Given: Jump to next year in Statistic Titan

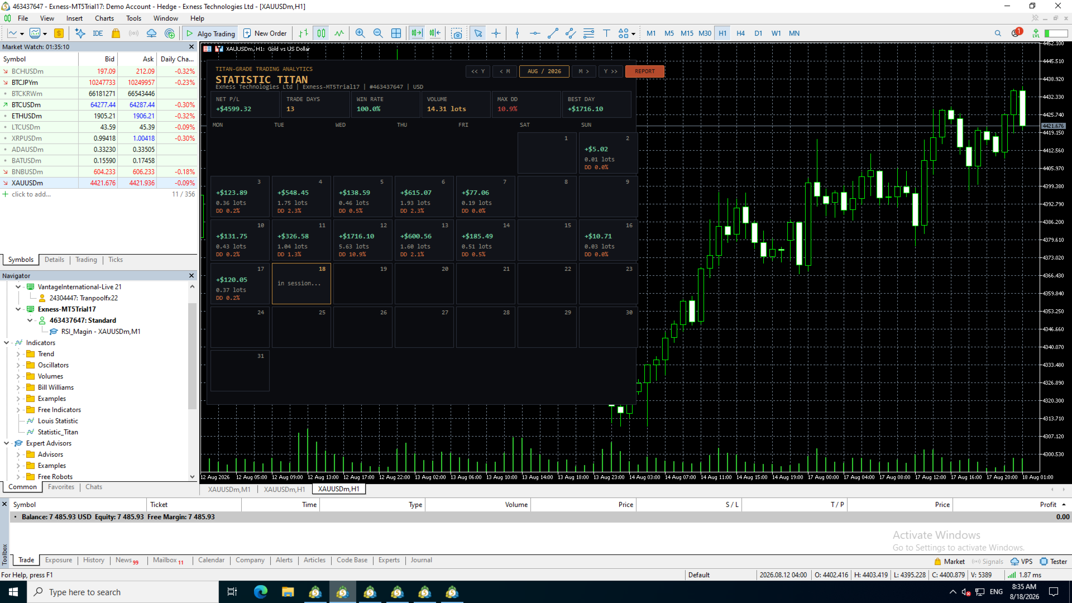Looking at the screenshot, I should coord(611,71).
